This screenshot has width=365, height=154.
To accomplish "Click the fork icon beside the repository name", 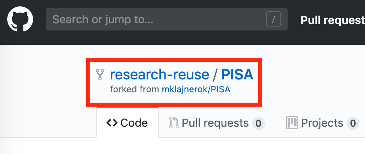I will point(100,75).
